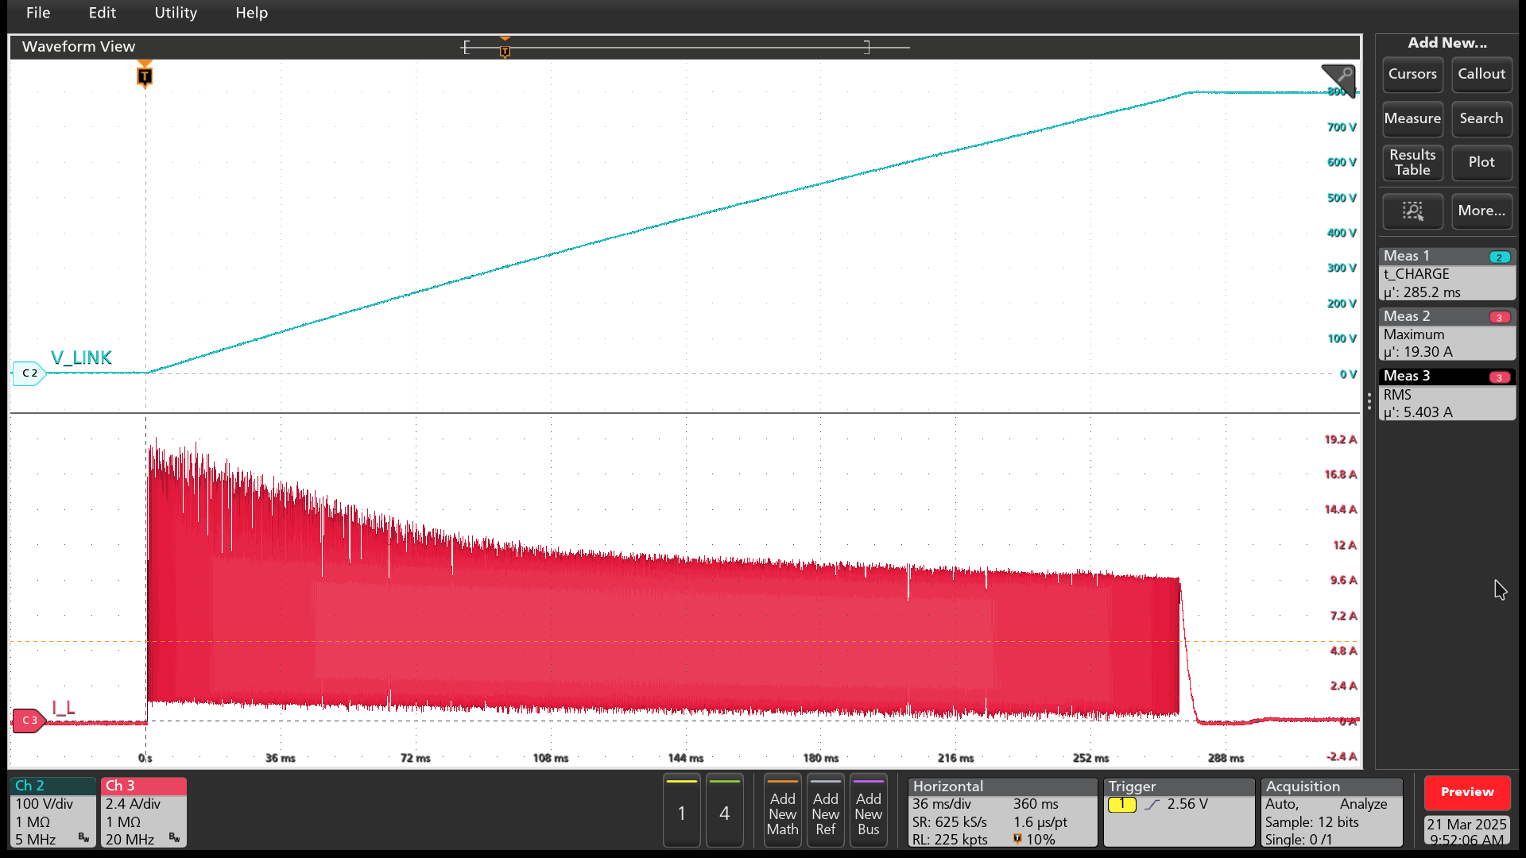Click the horizontal zoom overview bar
The width and height of the screenshot is (1526, 858).
(x=684, y=48)
